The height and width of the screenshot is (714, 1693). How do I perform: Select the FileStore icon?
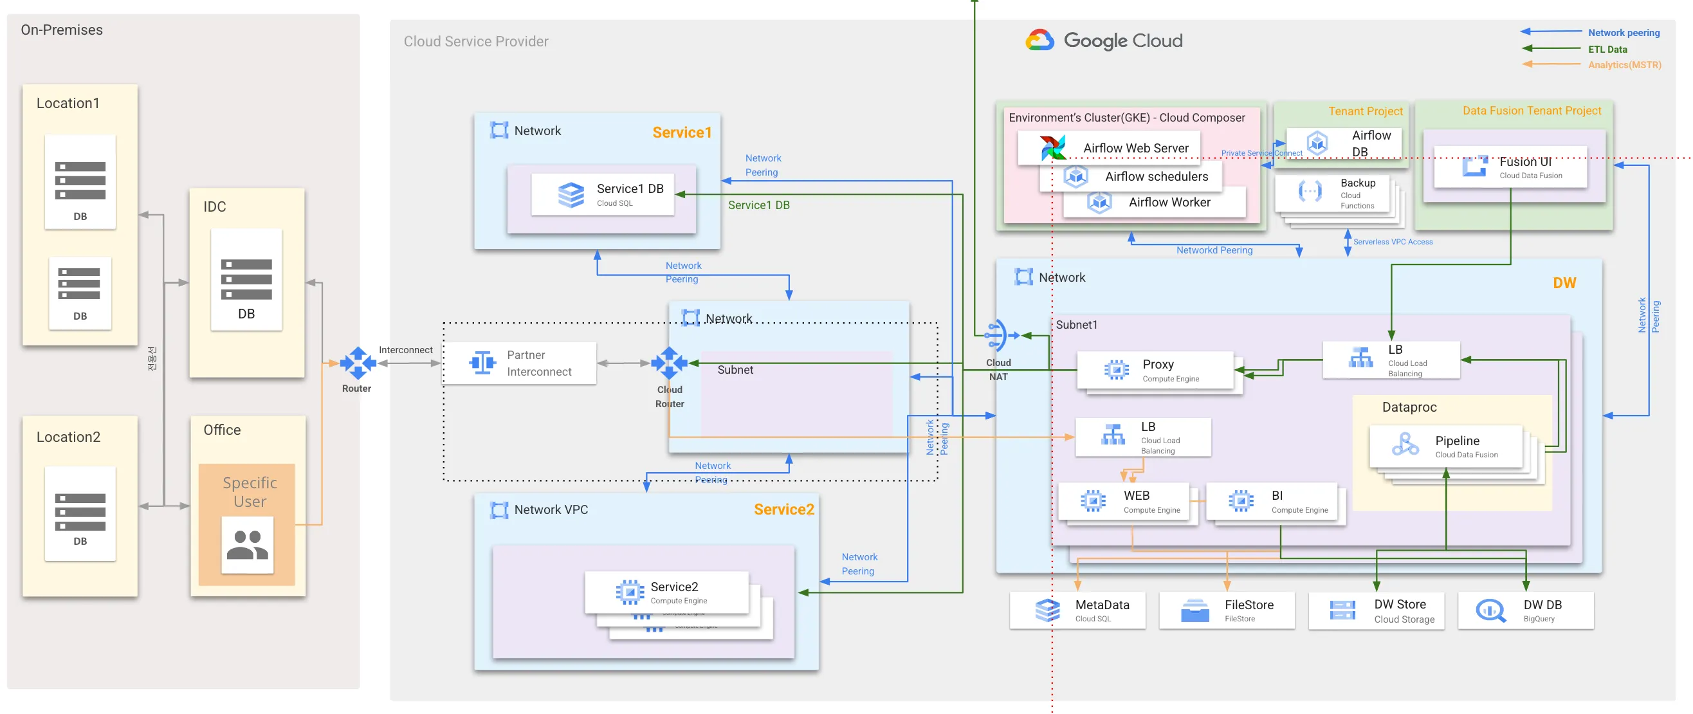click(1195, 611)
